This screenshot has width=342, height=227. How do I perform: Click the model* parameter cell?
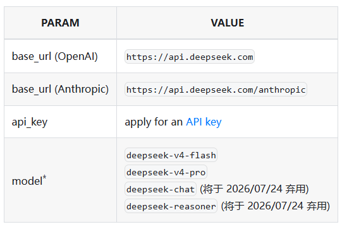coord(60,180)
